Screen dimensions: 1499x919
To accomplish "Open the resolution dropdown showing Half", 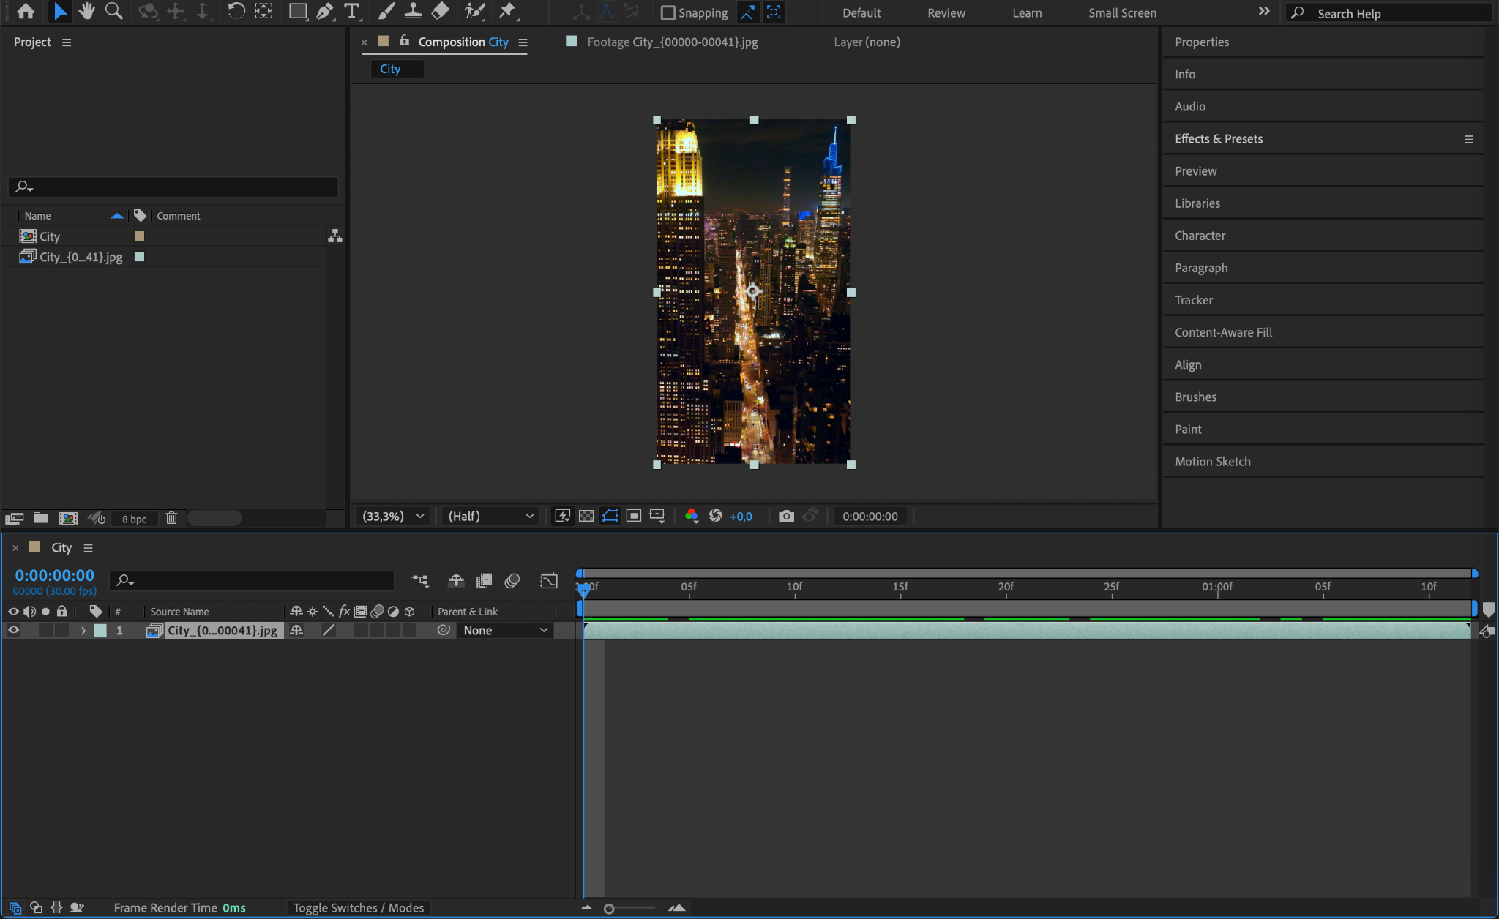I will click(x=490, y=516).
